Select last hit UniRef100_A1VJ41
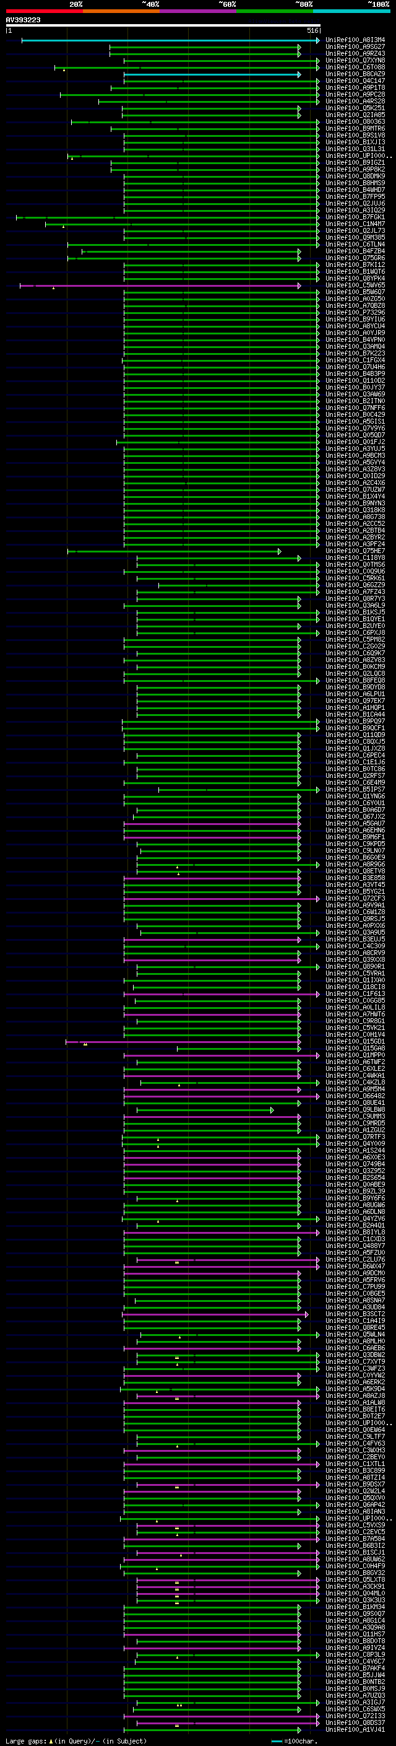This screenshot has height=1746, width=396. 355,1729
